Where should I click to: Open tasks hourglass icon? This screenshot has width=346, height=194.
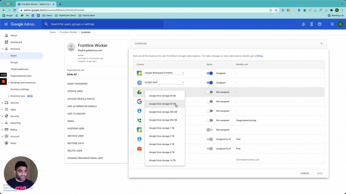click(312, 24)
